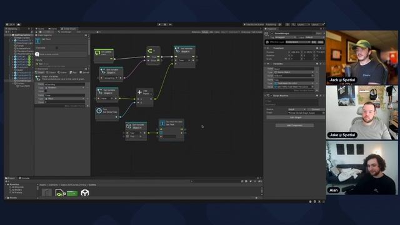The width and height of the screenshot is (400, 225).
Task: Click Overview in graph toolbar
Action: pos(246,32)
